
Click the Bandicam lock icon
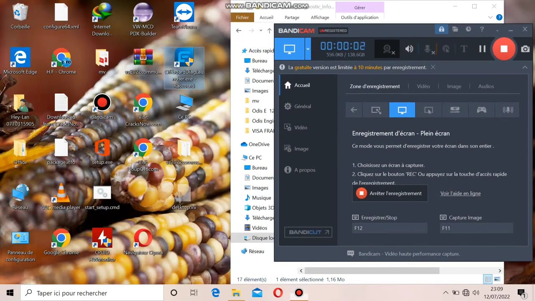pos(441,29)
